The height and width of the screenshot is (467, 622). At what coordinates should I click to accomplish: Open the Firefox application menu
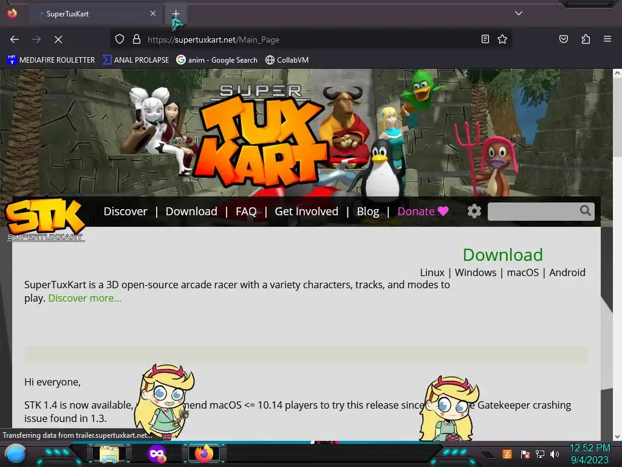coord(607,39)
